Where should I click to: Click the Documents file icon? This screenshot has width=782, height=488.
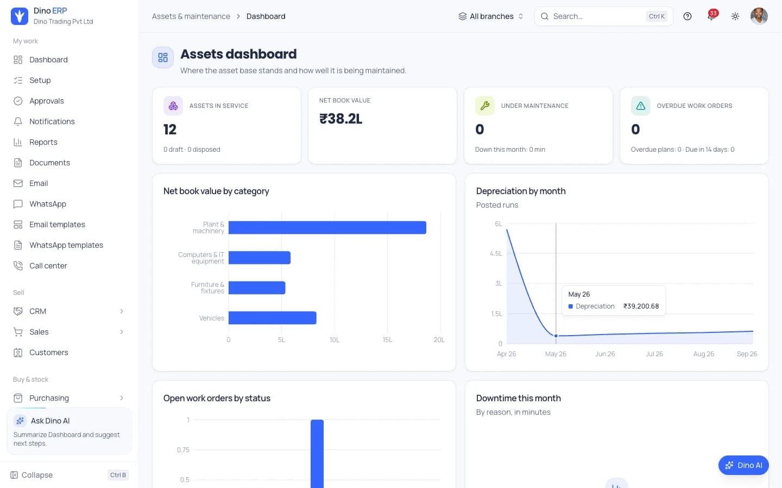(x=18, y=163)
